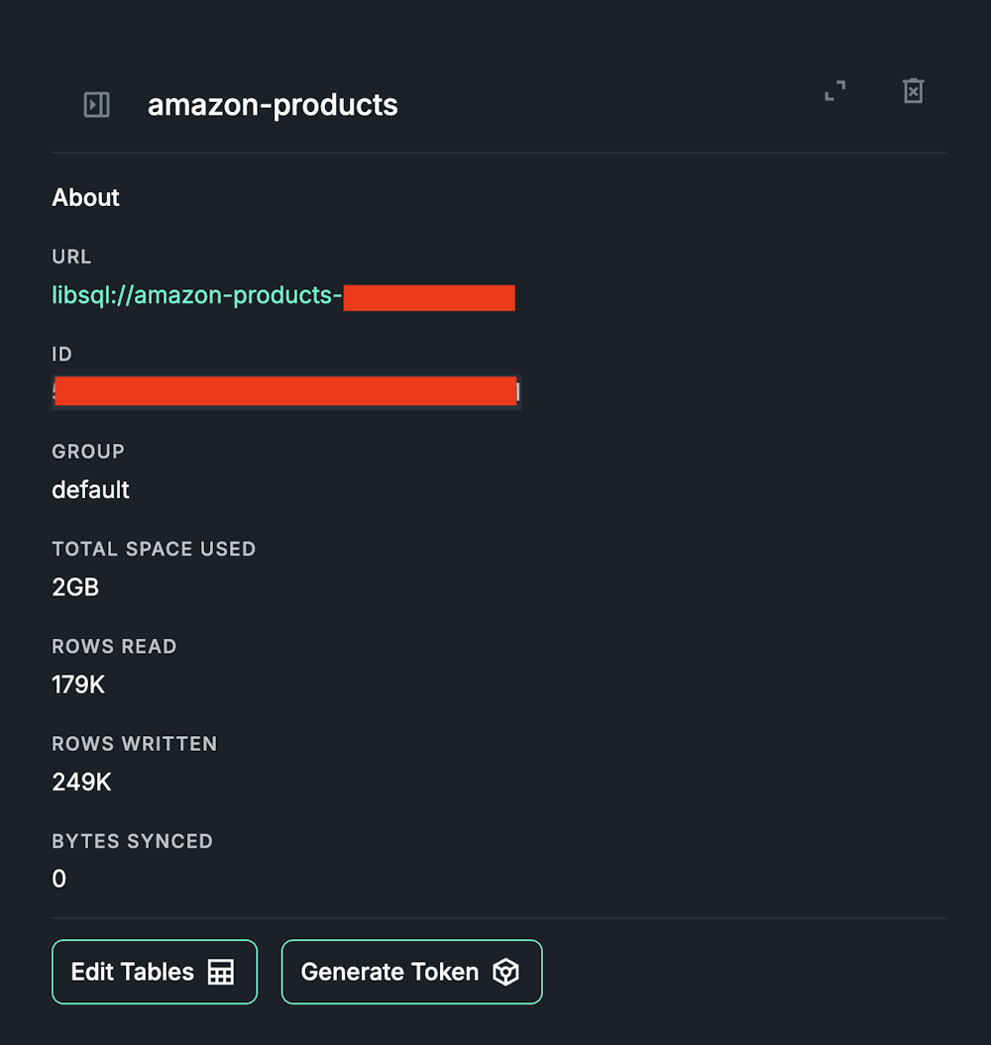This screenshot has height=1045, width=991.
Task: Click the URL field label
Action: 71,257
